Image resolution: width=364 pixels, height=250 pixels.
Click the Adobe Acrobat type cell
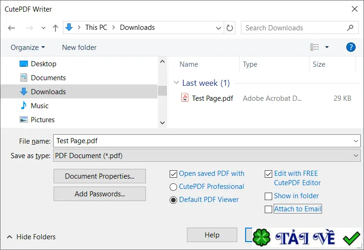coord(272,98)
